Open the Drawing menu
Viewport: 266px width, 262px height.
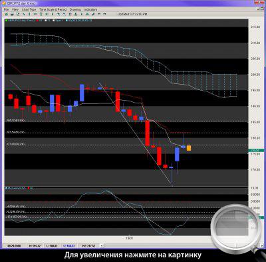click(75, 9)
